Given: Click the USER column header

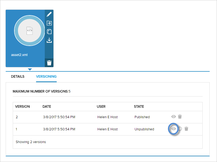Looking at the screenshot, I should [101, 107].
